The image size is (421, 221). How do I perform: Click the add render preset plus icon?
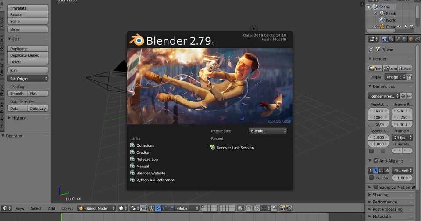click(403, 96)
